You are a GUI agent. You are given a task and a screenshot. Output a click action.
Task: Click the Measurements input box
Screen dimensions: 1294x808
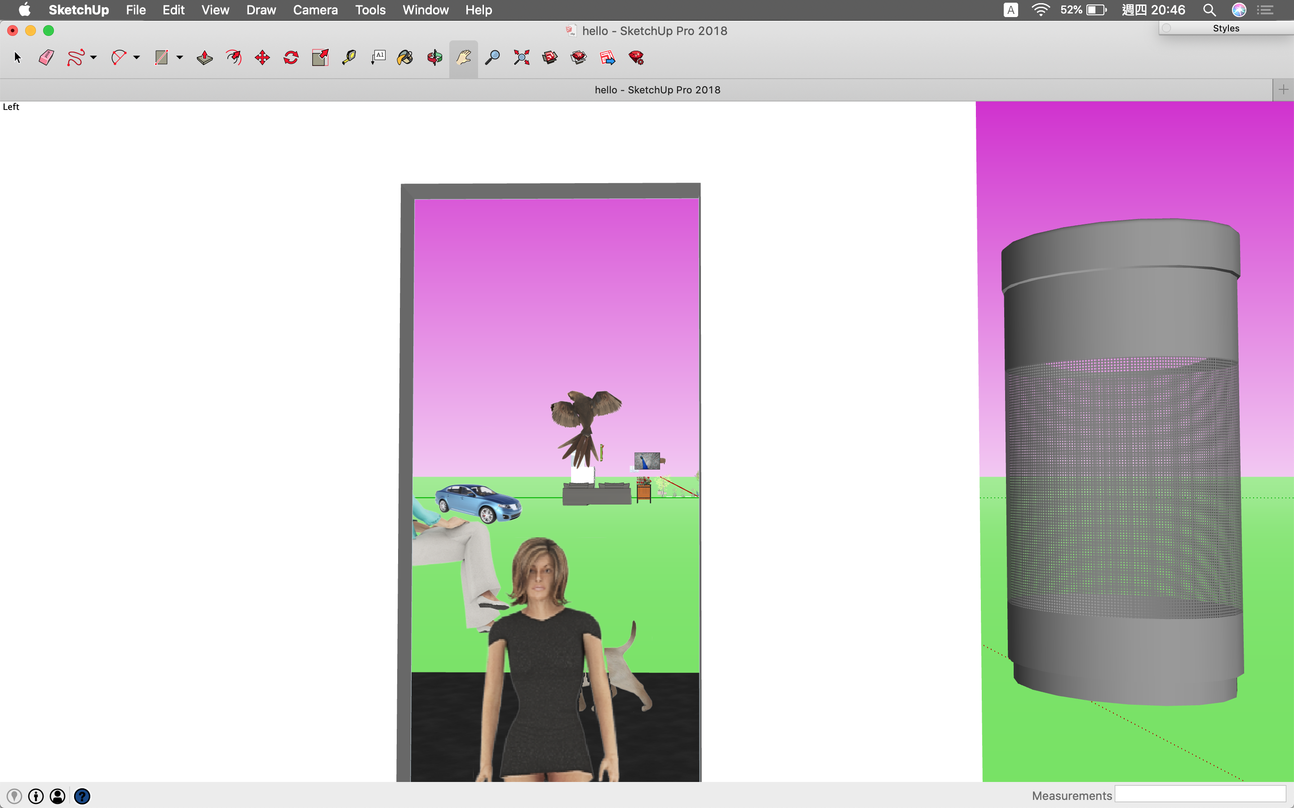1200,795
